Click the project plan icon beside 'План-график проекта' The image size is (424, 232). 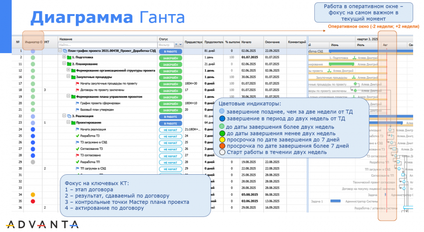click(65, 50)
